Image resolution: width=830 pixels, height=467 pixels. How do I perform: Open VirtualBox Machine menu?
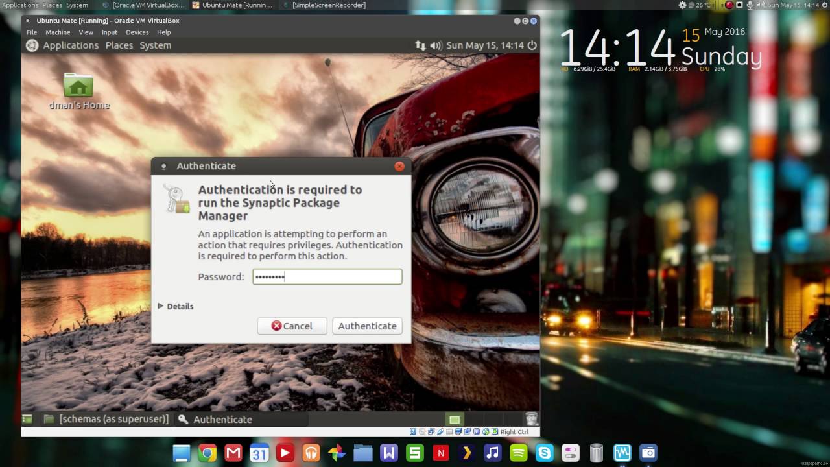[58, 32]
